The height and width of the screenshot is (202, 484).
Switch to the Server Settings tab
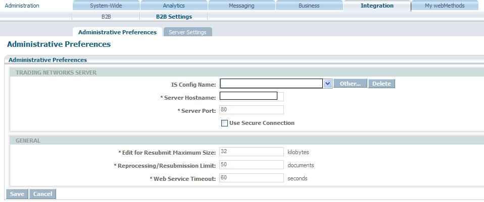[x=187, y=32]
